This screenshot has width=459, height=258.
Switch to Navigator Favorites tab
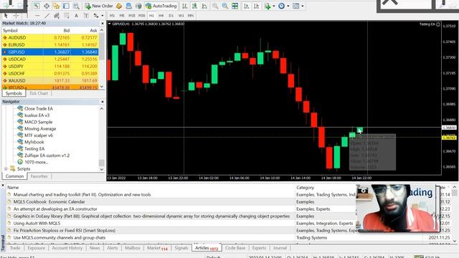click(39, 176)
